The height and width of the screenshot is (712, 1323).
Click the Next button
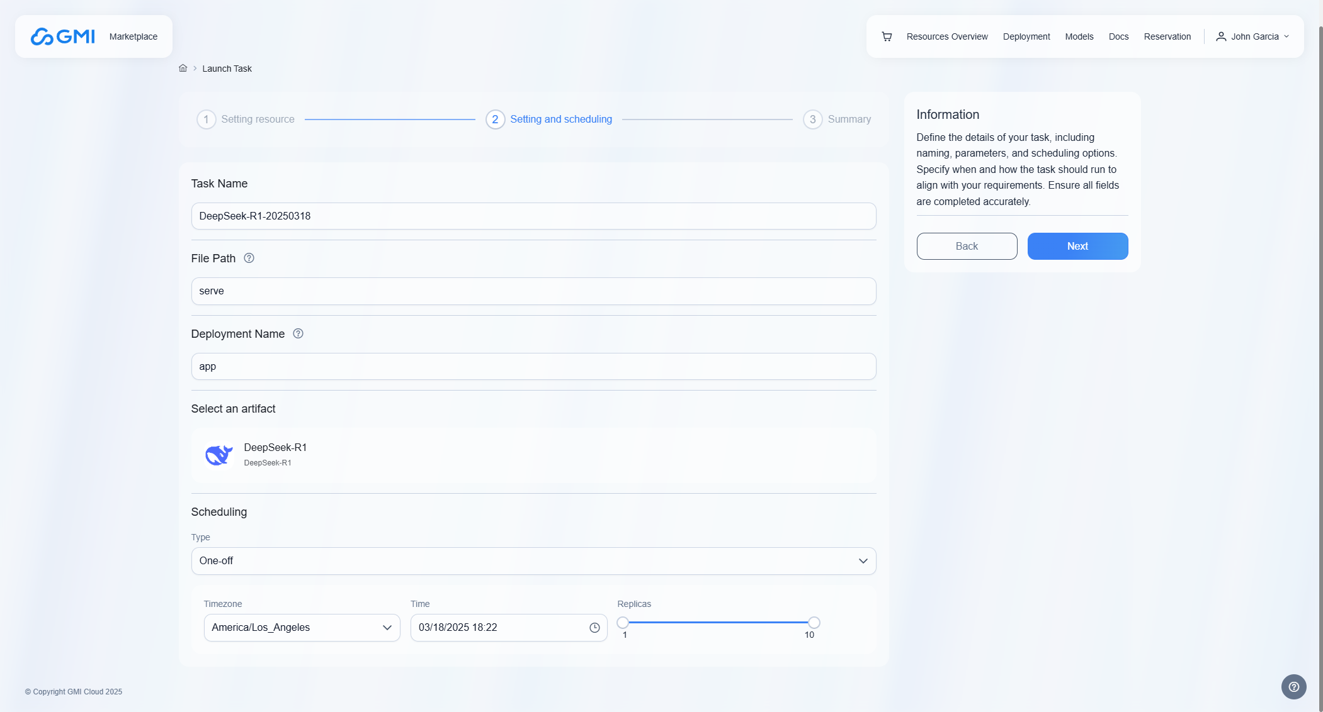pyautogui.click(x=1077, y=246)
